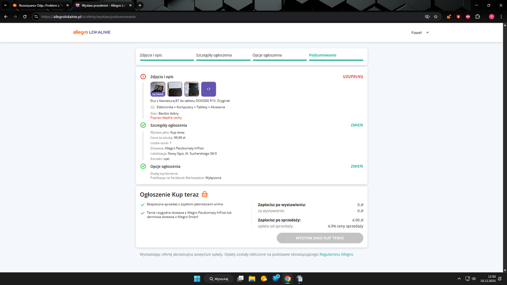Click the Chrome icon in the taskbar
The height and width of the screenshot is (285, 507).
point(287,279)
